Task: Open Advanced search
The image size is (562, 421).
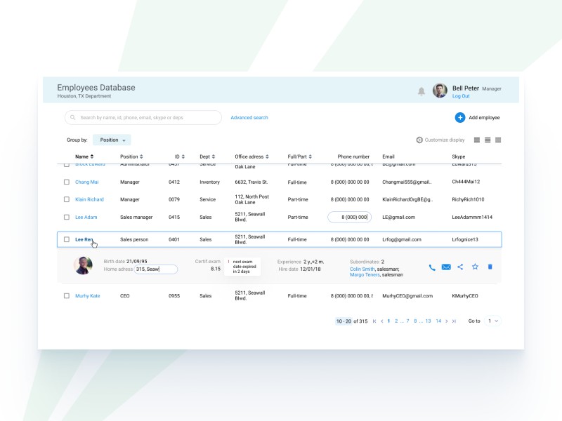Action: [x=249, y=117]
